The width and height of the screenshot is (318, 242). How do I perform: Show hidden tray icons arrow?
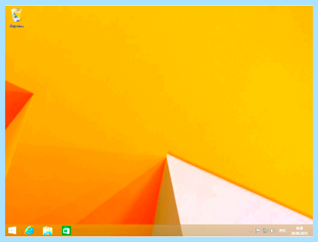[251, 231]
